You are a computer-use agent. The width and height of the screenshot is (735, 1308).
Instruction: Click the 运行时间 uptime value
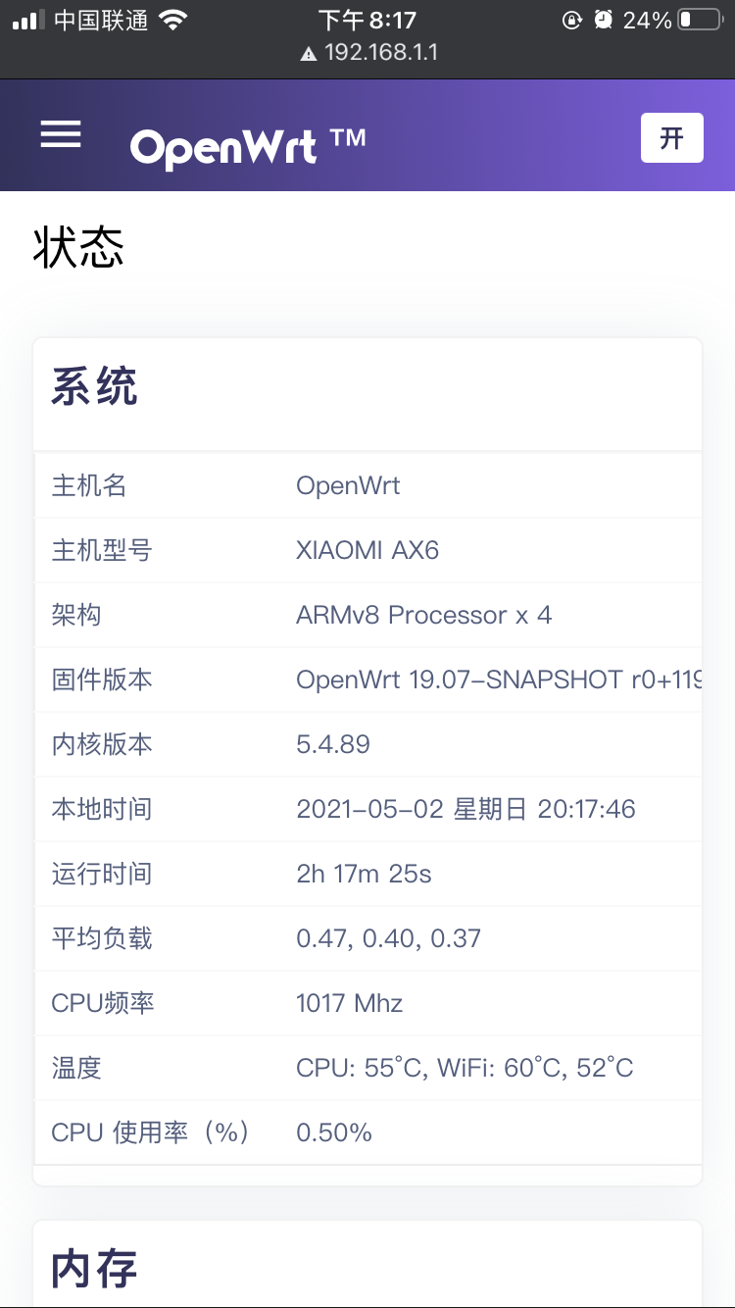coord(364,874)
